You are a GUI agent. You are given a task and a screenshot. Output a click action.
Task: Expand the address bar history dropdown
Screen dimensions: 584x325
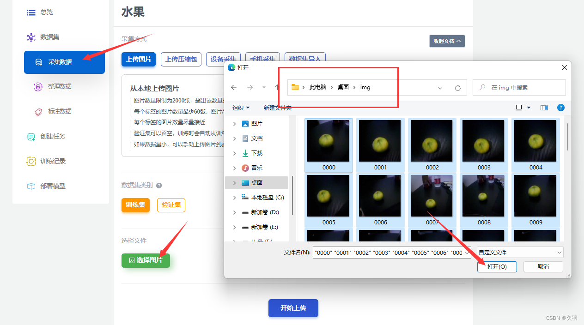point(440,88)
